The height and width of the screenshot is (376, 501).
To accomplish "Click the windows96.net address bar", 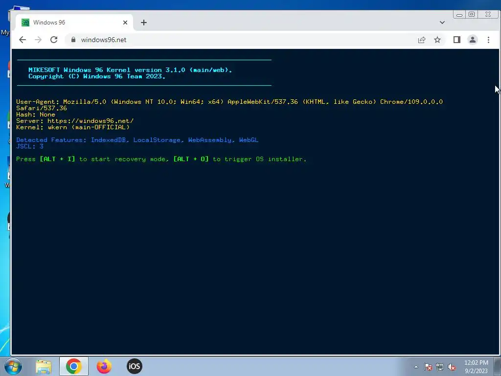I will coord(240,40).
